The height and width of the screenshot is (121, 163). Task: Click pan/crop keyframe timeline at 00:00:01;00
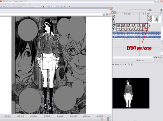(60, 116)
